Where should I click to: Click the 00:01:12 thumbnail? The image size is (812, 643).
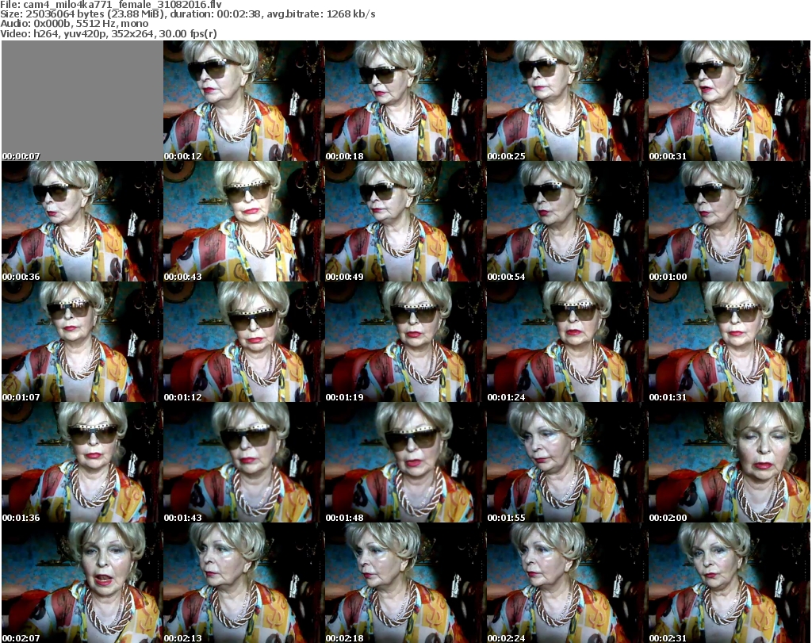point(244,342)
